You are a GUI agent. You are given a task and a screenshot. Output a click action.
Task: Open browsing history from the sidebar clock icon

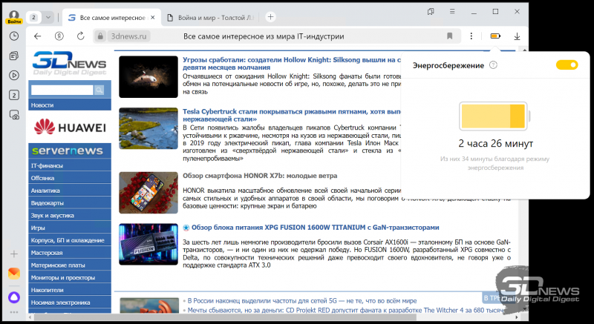(14, 36)
